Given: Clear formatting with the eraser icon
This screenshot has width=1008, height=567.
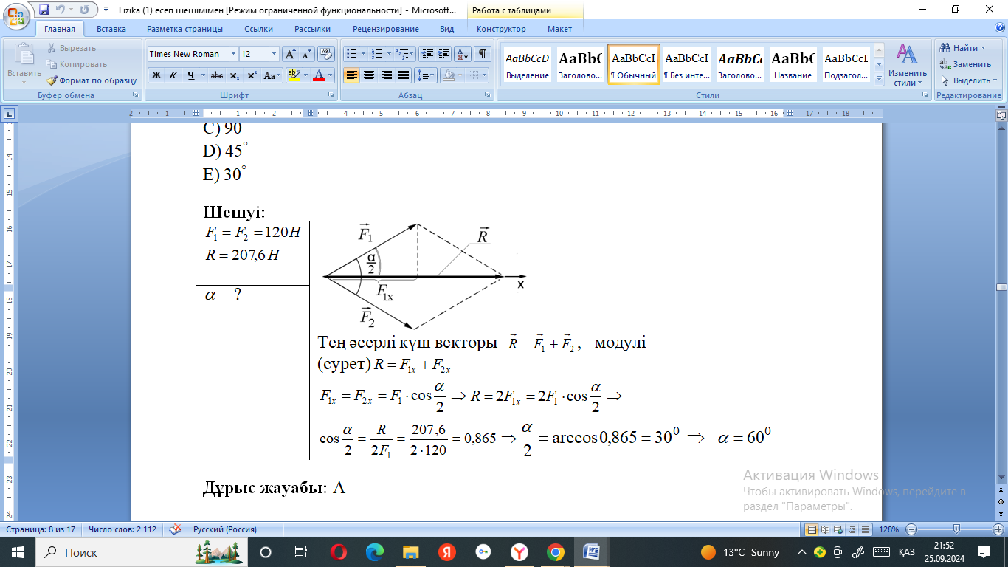Looking at the screenshot, I should tap(325, 54).
